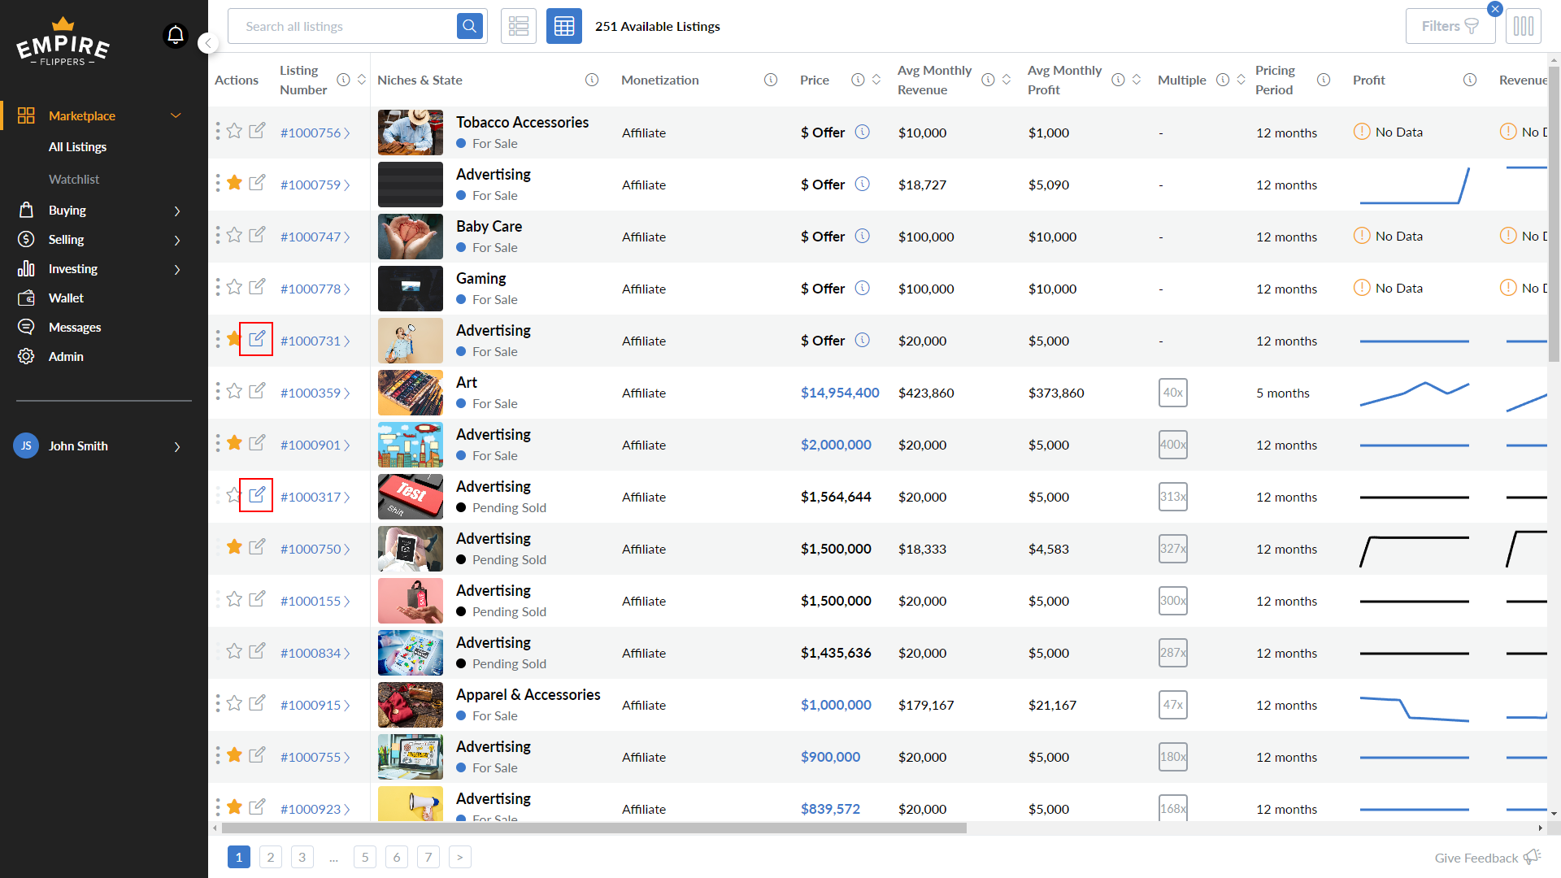Open edit note icon for listing #1000317

click(x=257, y=495)
